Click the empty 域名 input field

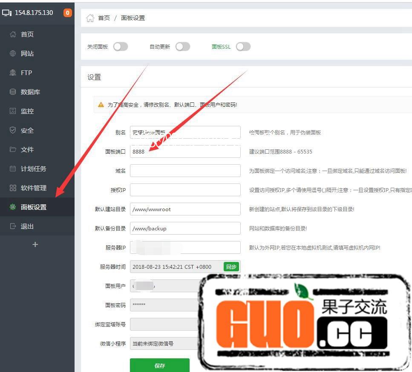coord(185,171)
